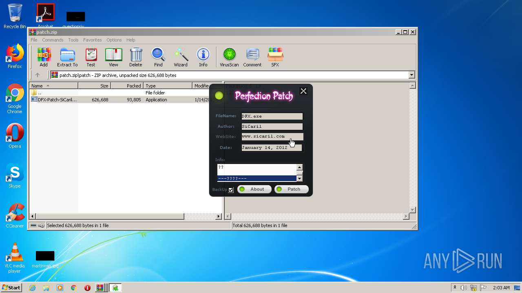
Task: Launch CCleaner desktop shortcut
Action: click(15, 216)
